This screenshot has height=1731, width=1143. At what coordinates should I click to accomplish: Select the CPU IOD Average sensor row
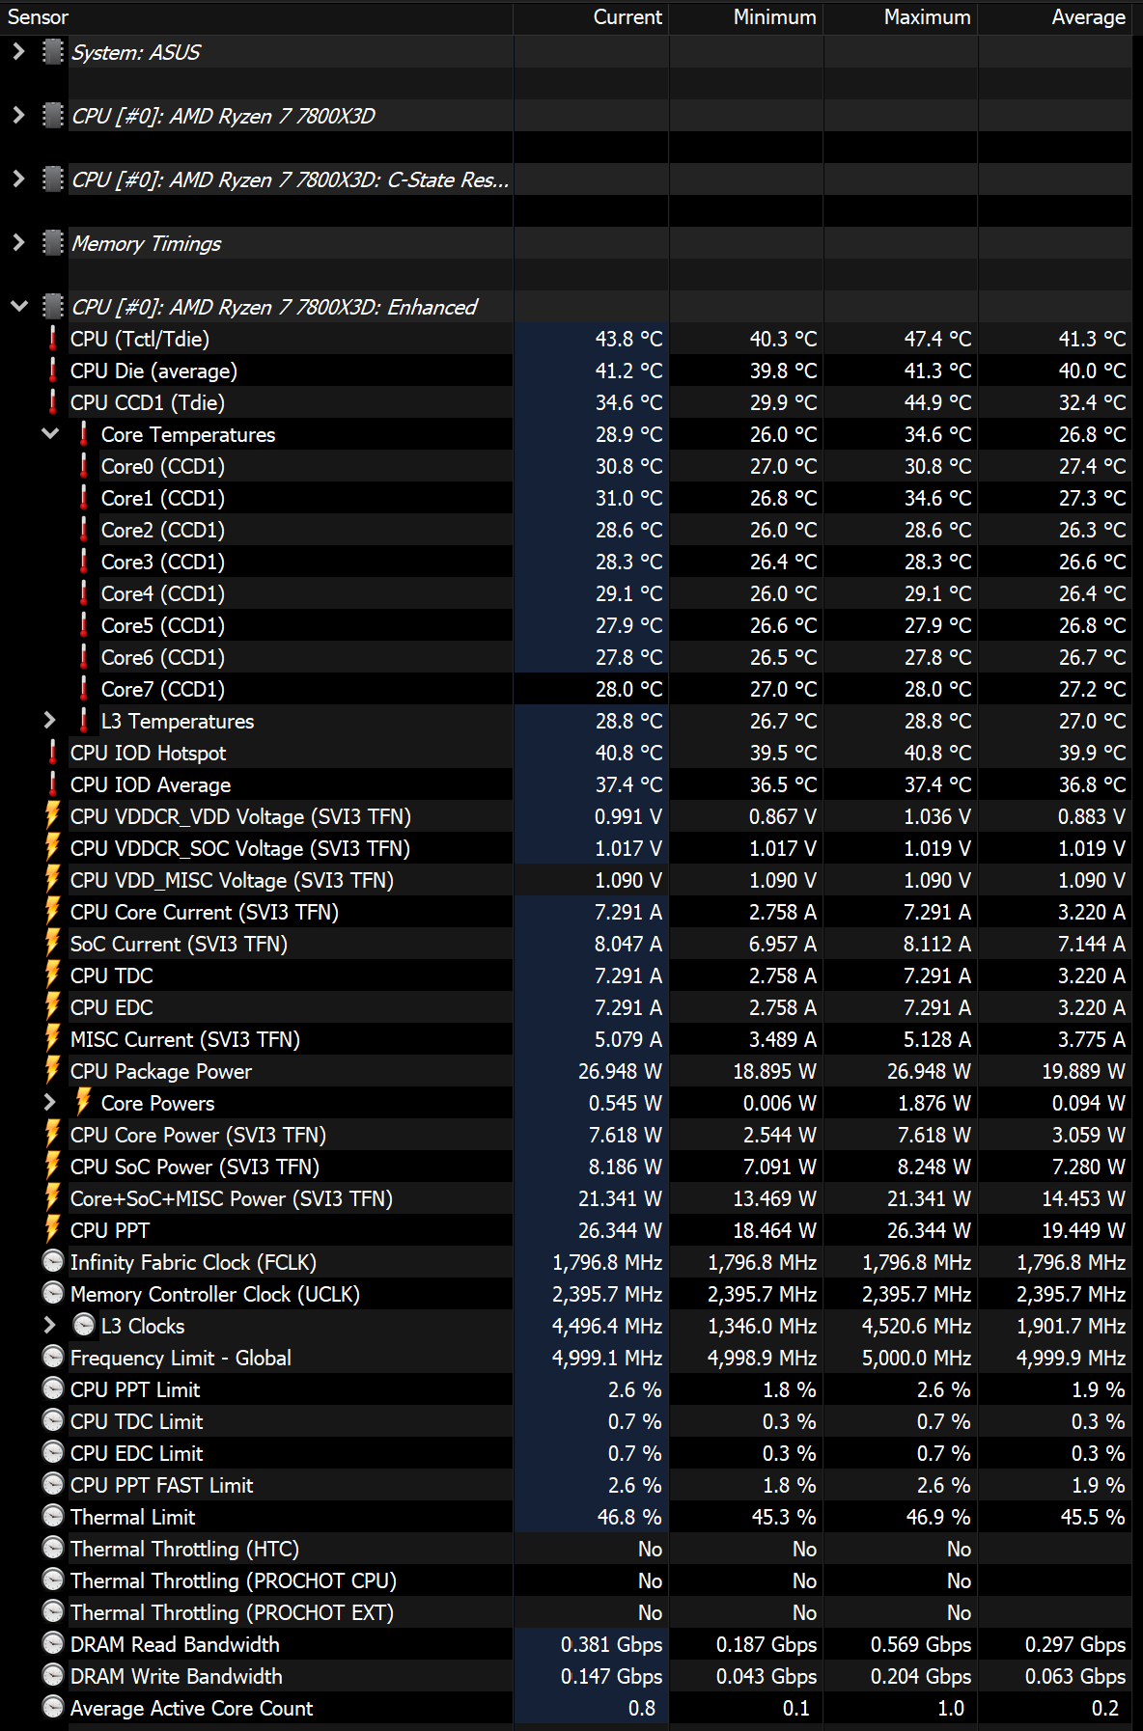click(x=566, y=784)
